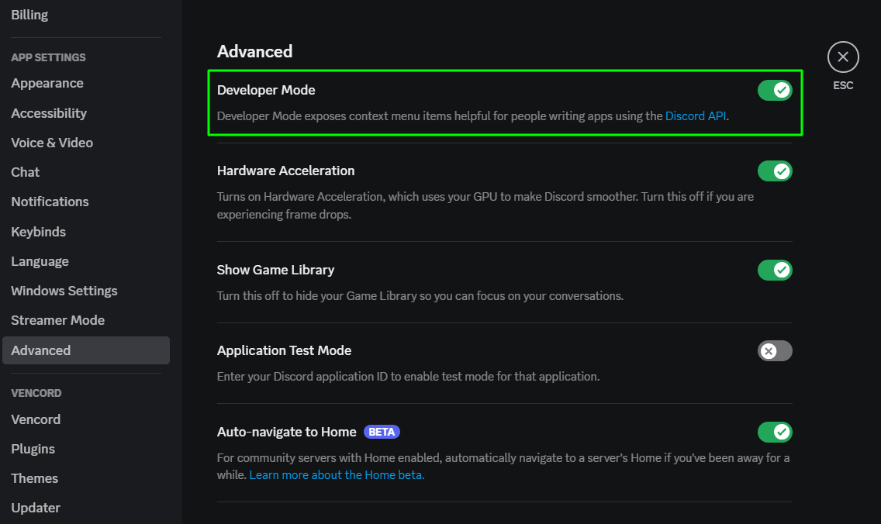Navigate to Chat settings
The image size is (881, 524).
point(26,172)
